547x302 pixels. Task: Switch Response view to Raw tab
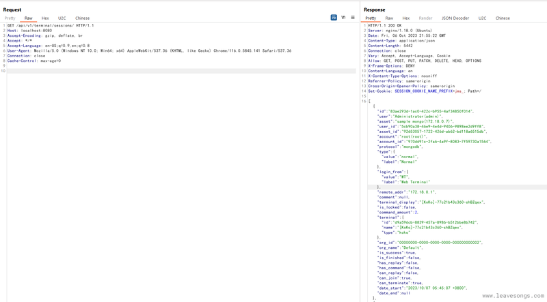(x=389, y=18)
